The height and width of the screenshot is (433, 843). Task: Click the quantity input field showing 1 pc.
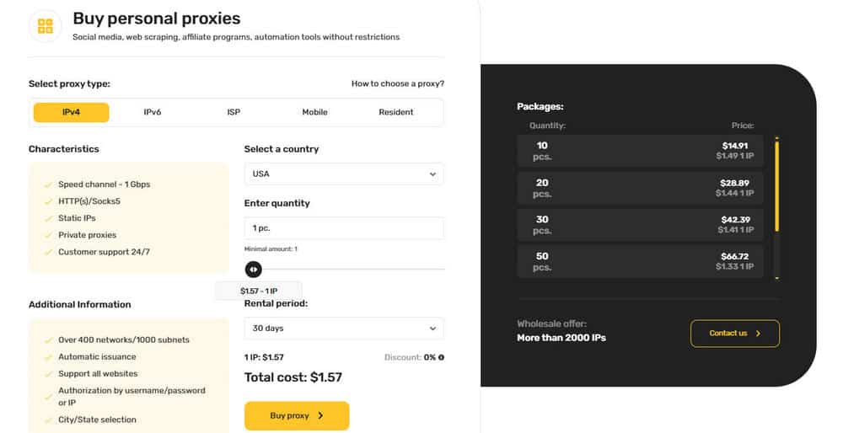pos(344,228)
